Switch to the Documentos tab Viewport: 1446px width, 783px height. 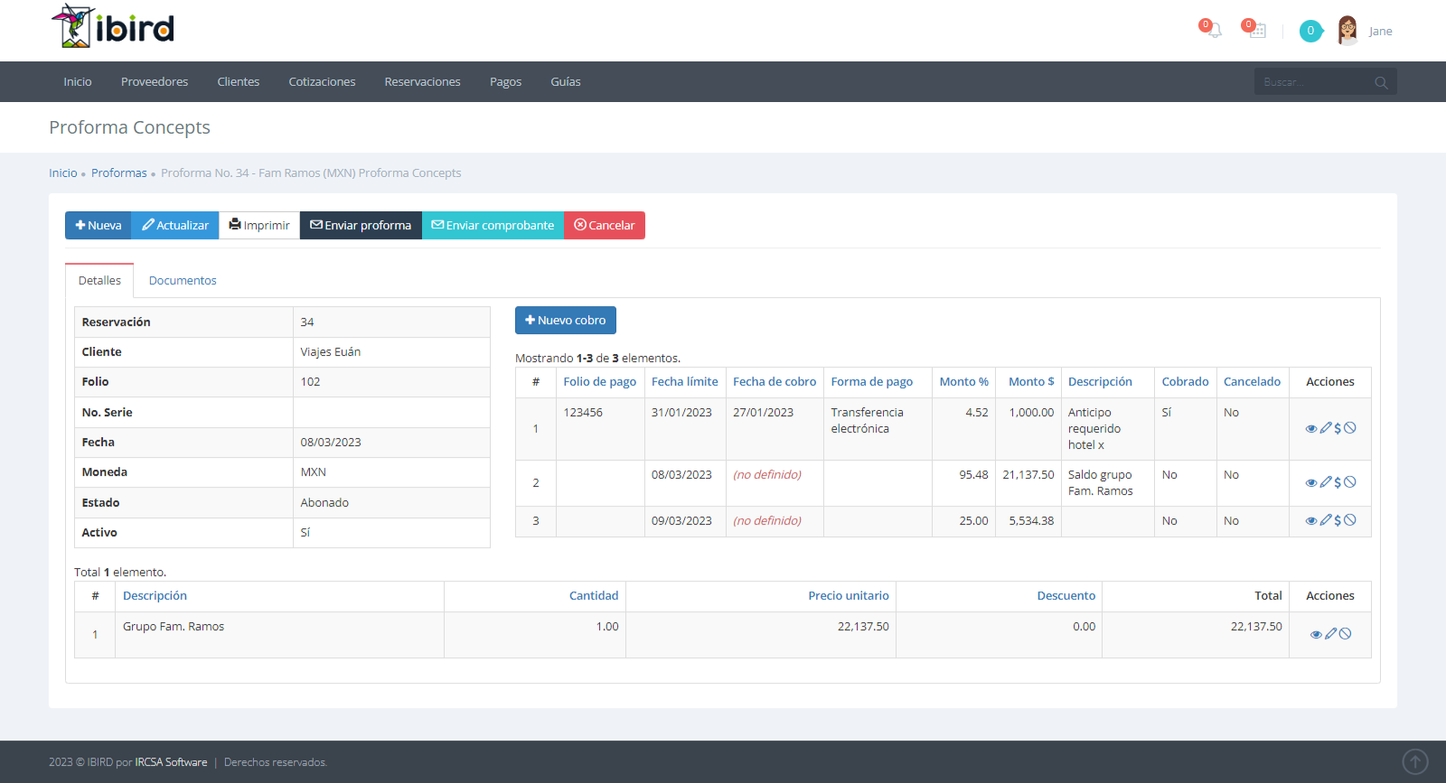(183, 281)
